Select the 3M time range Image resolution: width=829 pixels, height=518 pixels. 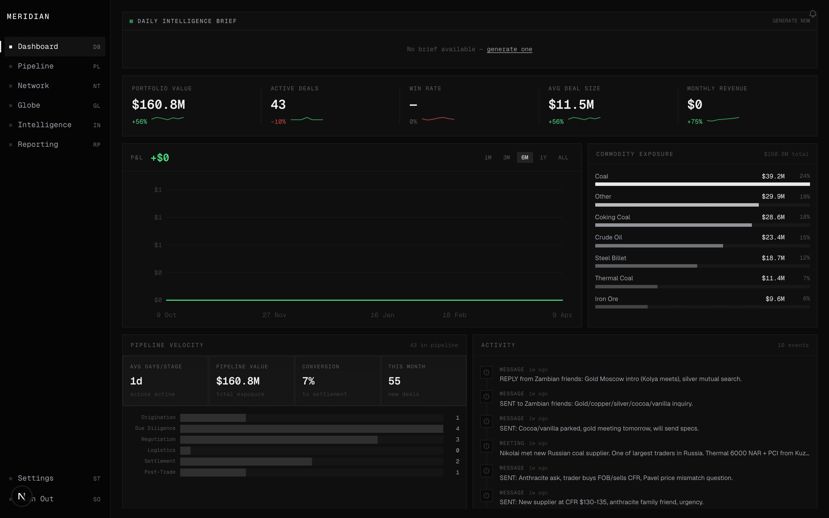506,157
